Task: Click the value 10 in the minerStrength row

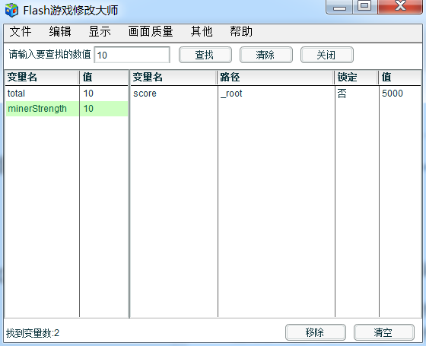Action: click(x=88, y=109)
